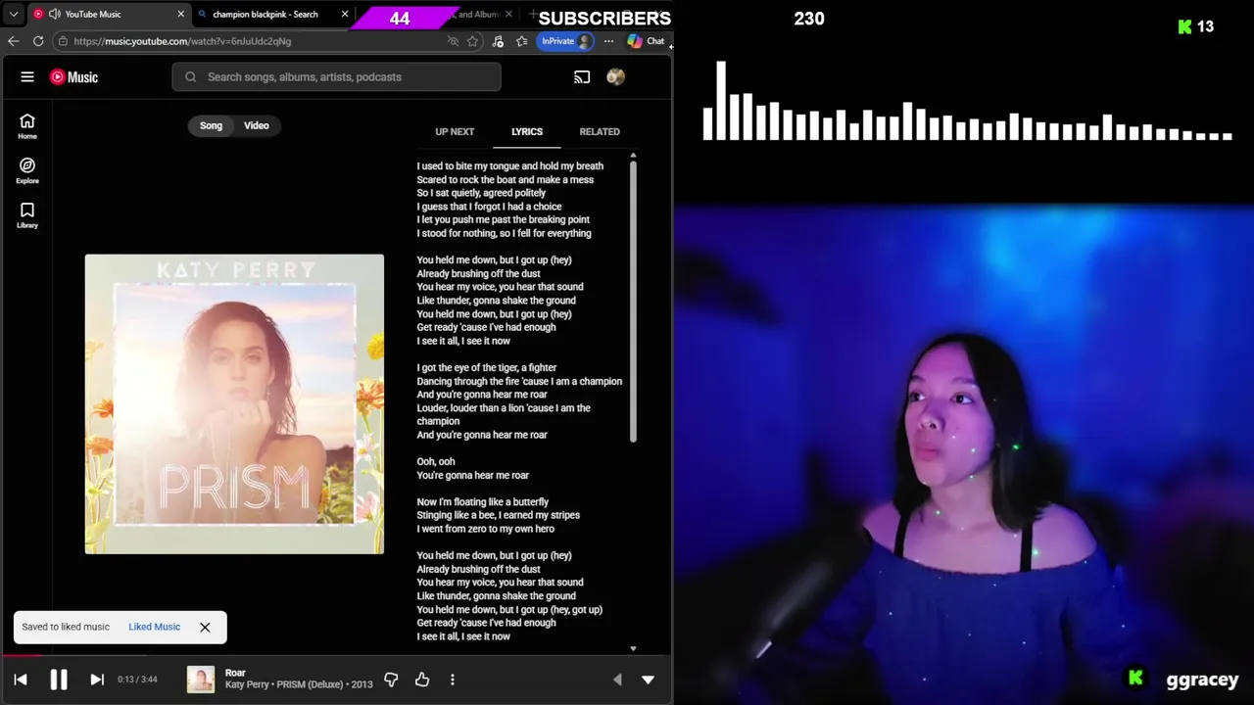Switch to Song mode
The height and width of the screenshot is (705, 1254).
(211, 125)
